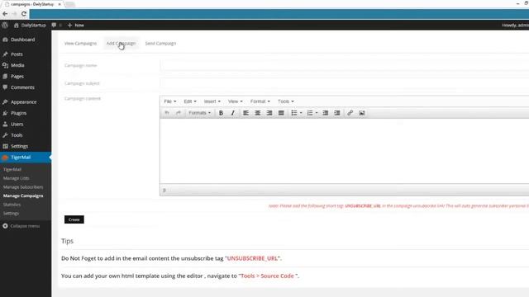Increase indent in the editor
The height and width of the screenshot is (297, 529).
337,113
